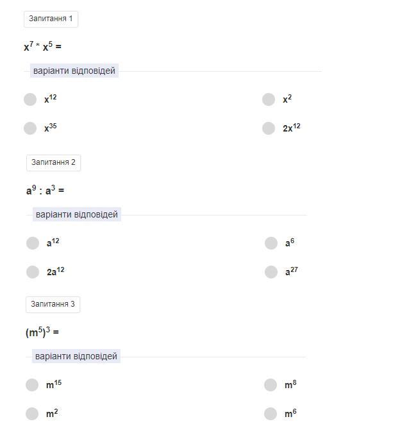Select answer a⁶ for question 2
The height and width of the screenshot is (435, 409).
click(x=271, y=243)
